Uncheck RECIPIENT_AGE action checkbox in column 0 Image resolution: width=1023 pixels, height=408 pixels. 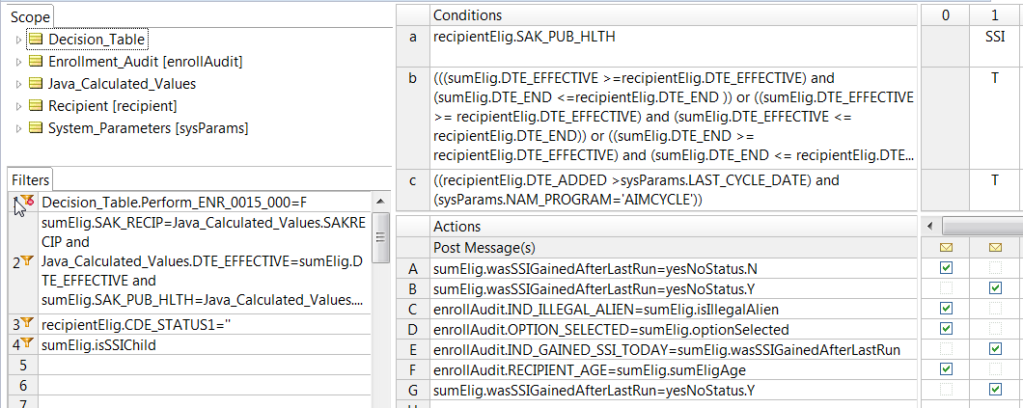[x=946, y=369]
